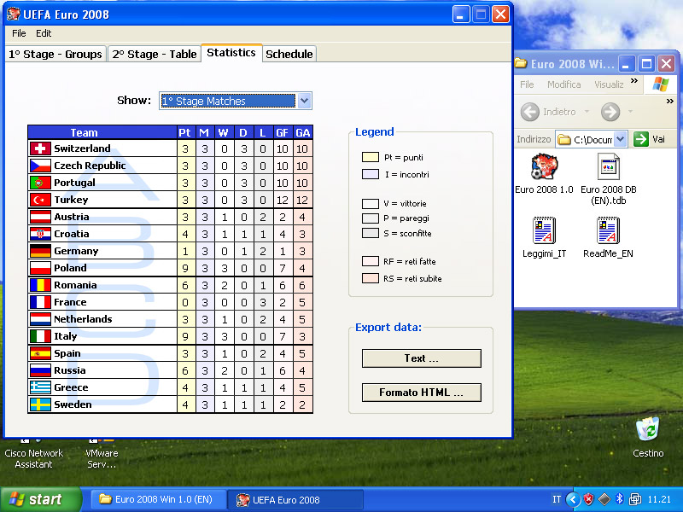The width and height of the screenshot is (683, 512).
Task: Select the Cestino recycle bin icon
Action: (x=648, y=430)
